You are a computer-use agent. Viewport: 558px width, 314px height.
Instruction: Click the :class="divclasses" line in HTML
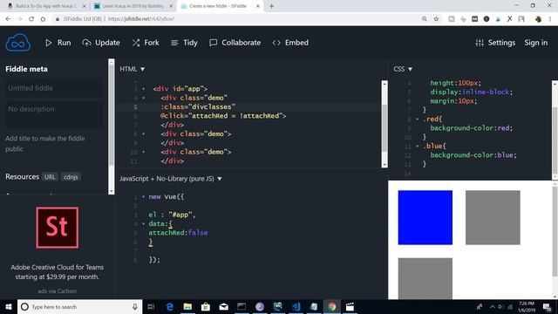coord(198,106)
